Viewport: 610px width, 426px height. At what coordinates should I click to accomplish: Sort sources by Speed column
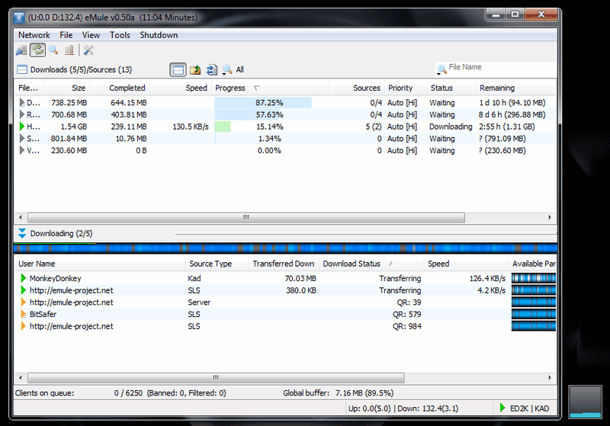tap(466, 264)
